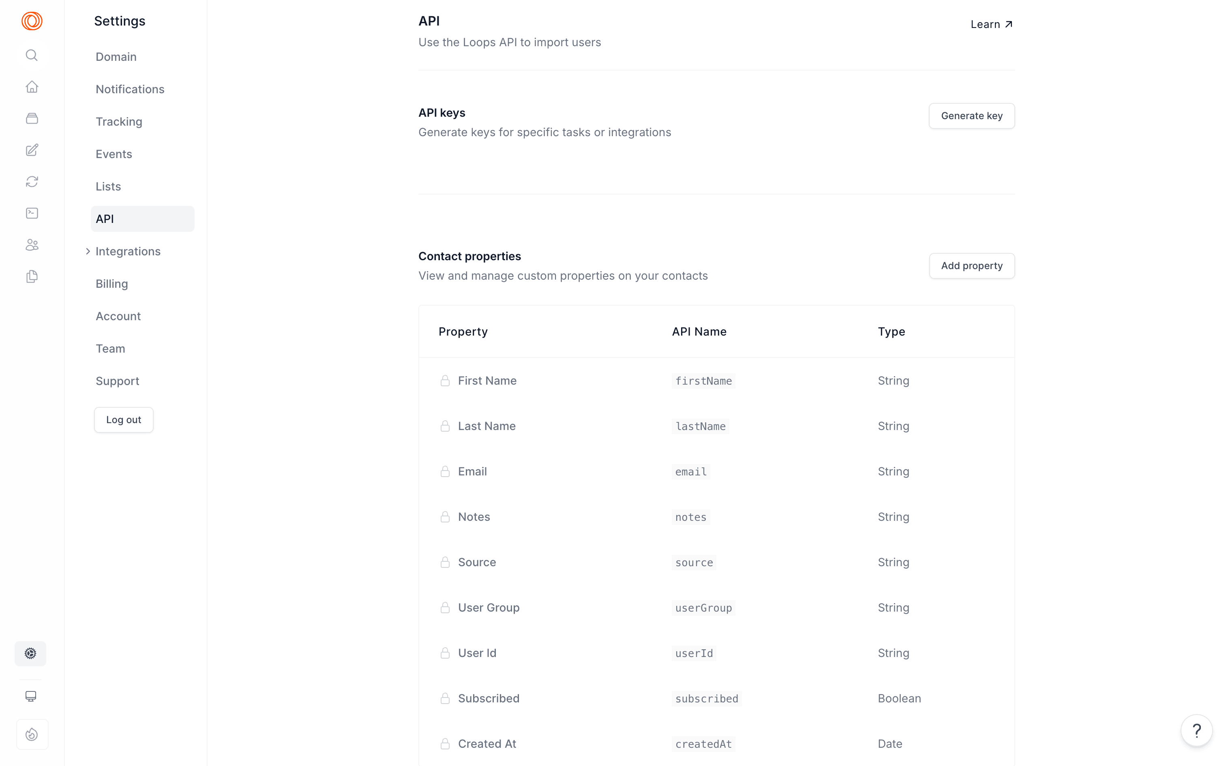Select the loops sync icon in sidebar
Viewport: 1226px width, 766px height.
pyautogui.click(x=31, y=182)
